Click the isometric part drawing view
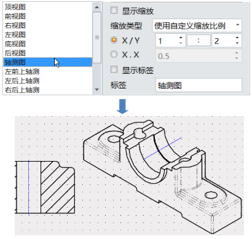252x239 pixels. tap(163, 176)
